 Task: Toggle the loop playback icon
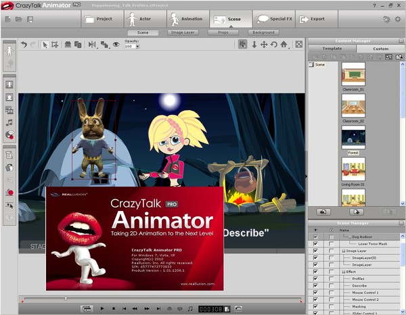click(169, 308)
